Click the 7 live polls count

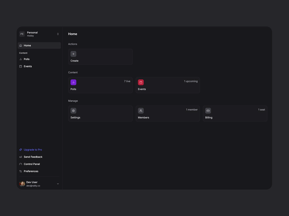[127, 81]
